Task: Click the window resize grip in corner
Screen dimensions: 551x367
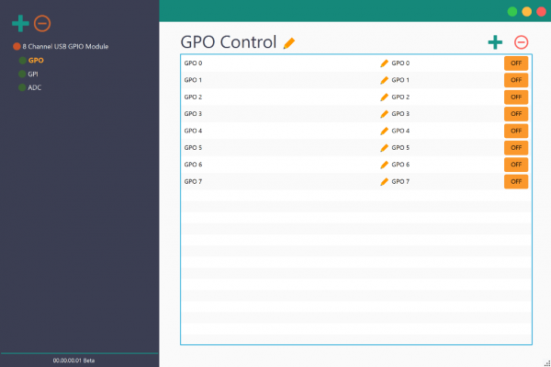Action: (x=547, y=363)
